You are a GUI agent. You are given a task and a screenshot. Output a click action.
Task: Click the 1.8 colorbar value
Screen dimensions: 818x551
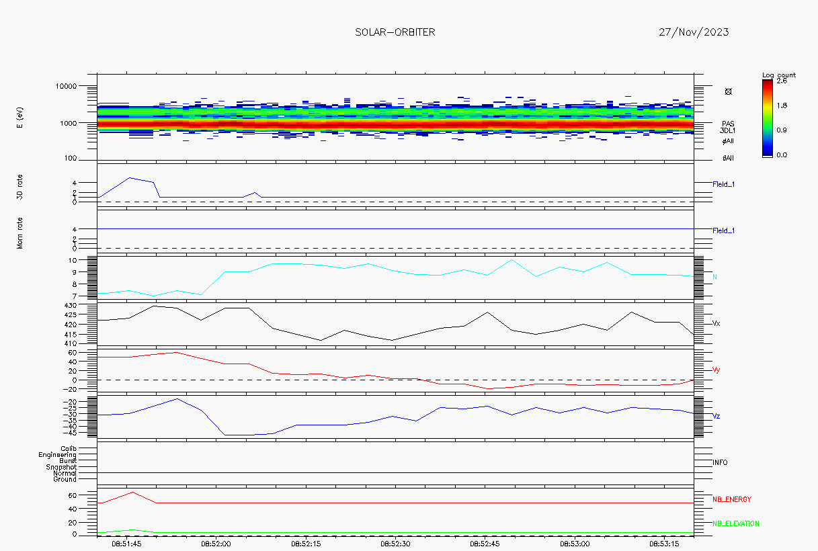pos(782,105)
